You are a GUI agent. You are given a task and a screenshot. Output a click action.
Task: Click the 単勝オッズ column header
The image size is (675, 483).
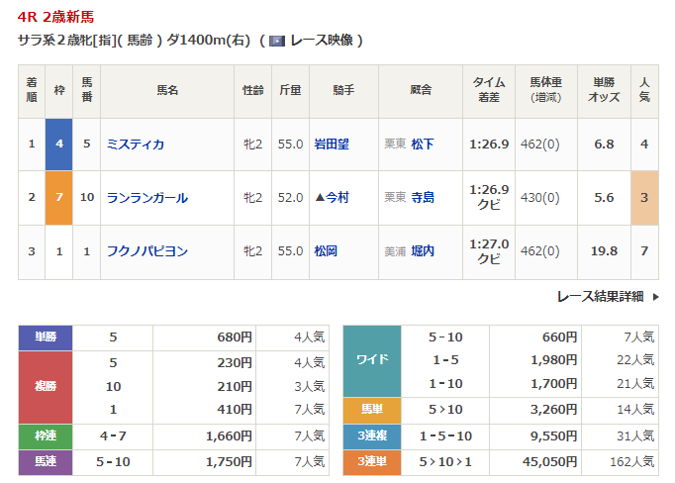[604, 90]
